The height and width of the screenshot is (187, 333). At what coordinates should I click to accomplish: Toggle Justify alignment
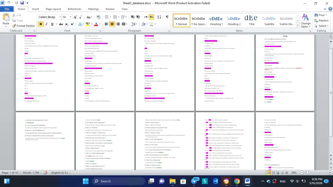click(124, 24)
